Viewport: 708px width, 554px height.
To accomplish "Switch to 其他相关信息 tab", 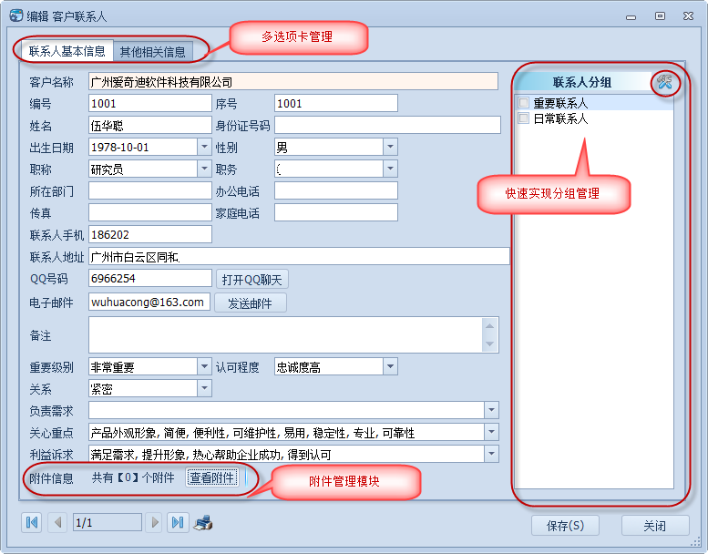I will pos(152,52).
